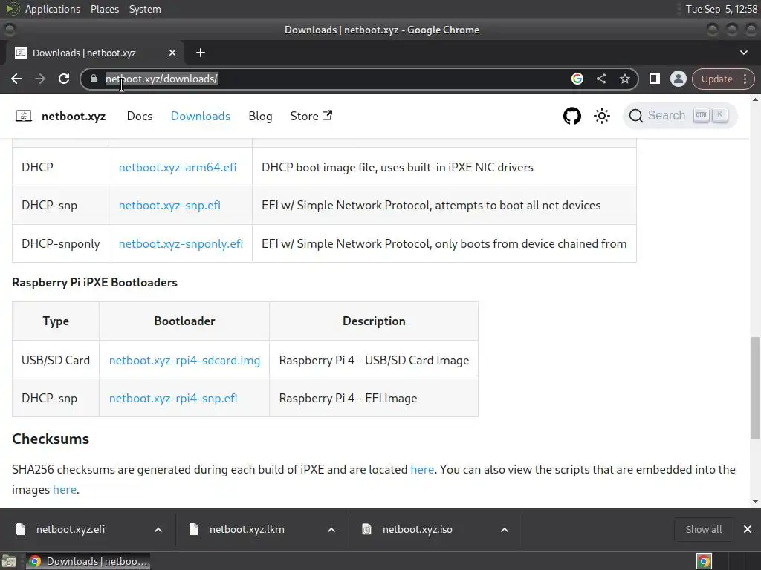The width and height of the screenshot is (761, 570).
Task: View site security lock info
Action: click(x=94, y=79)
